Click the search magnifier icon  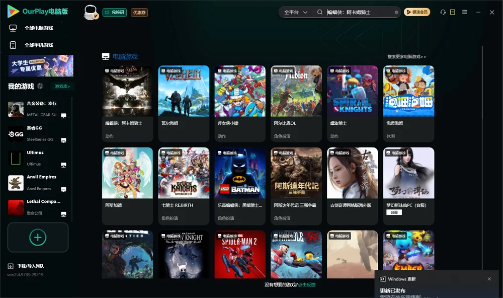[319, 12]
